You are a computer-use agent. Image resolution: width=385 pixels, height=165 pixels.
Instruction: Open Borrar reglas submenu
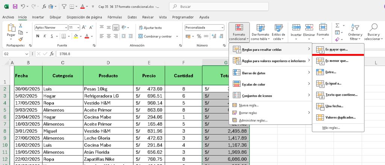[271, 113]
